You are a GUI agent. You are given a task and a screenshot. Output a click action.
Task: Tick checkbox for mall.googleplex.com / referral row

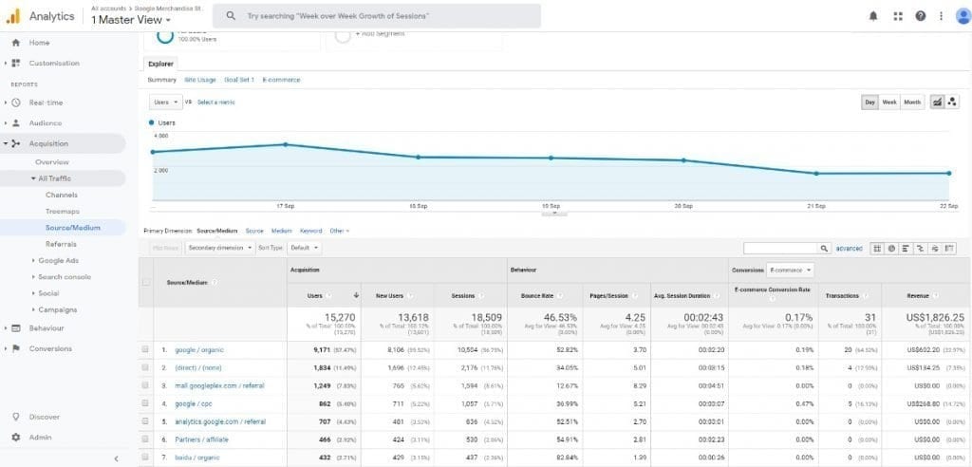point(145,385)
